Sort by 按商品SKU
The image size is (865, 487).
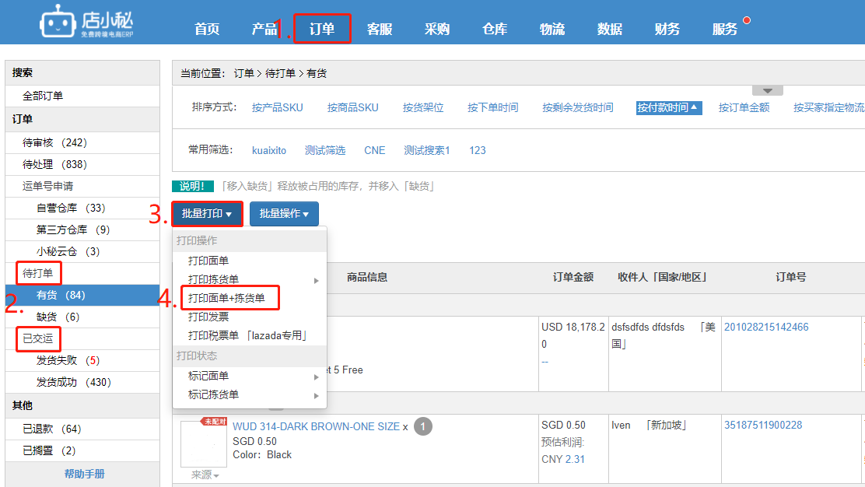pos(353,107)
